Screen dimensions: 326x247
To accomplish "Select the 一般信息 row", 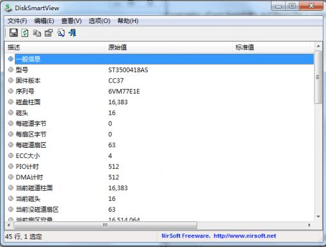I will pos(159,59).
